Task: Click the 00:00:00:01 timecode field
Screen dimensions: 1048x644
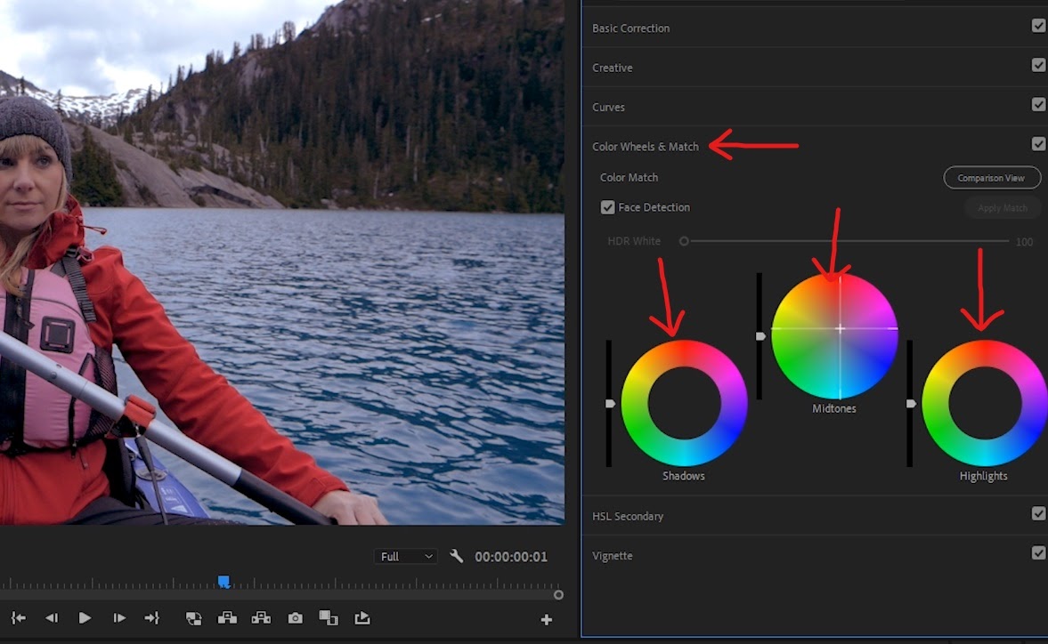Action: (510, 557)
